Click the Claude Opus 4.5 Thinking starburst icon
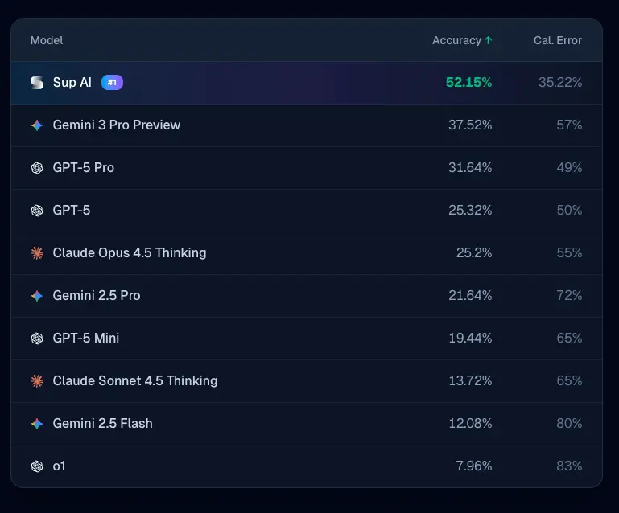This screenshot has height=513, width=619. [37, 253]
